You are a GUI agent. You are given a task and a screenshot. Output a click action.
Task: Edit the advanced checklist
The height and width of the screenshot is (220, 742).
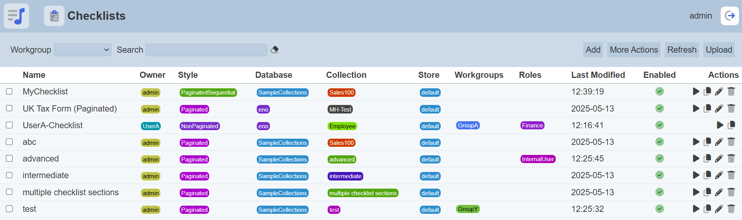(719, 159)
